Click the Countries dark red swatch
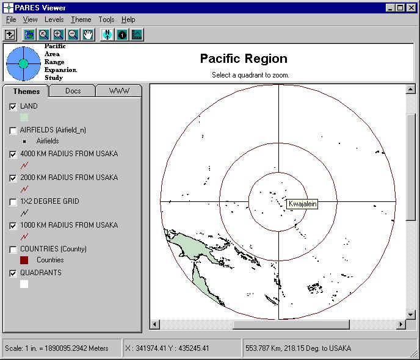Viewport: 420px width, 360px height. tap(24, 260)
